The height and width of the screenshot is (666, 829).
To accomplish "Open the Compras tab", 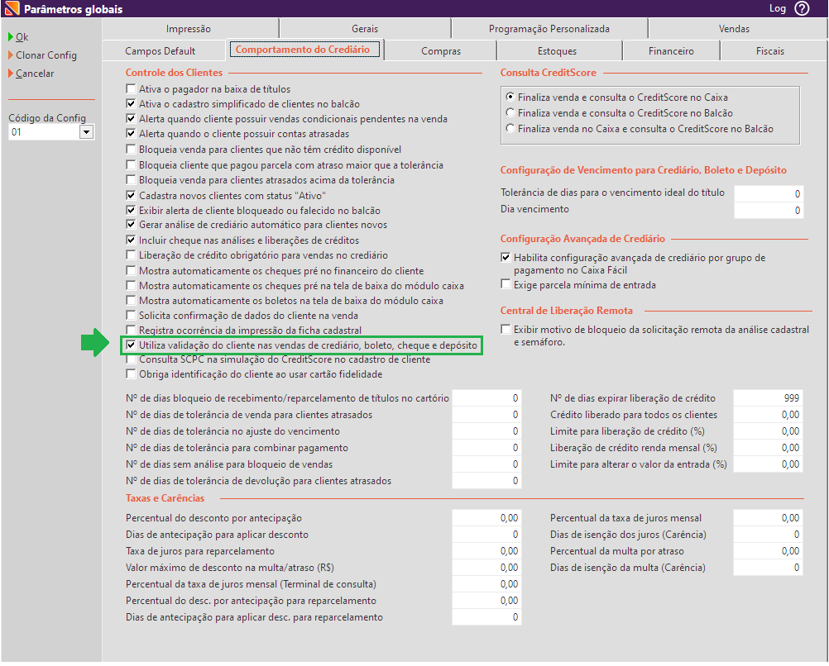I will (x=441, y=50).
